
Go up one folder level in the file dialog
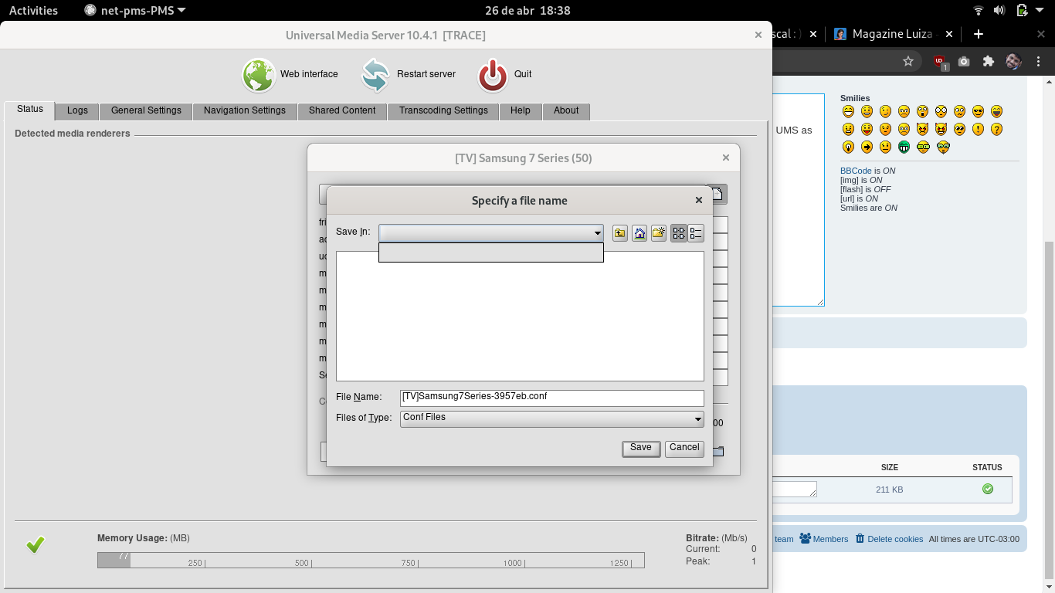tap(620, 233)
